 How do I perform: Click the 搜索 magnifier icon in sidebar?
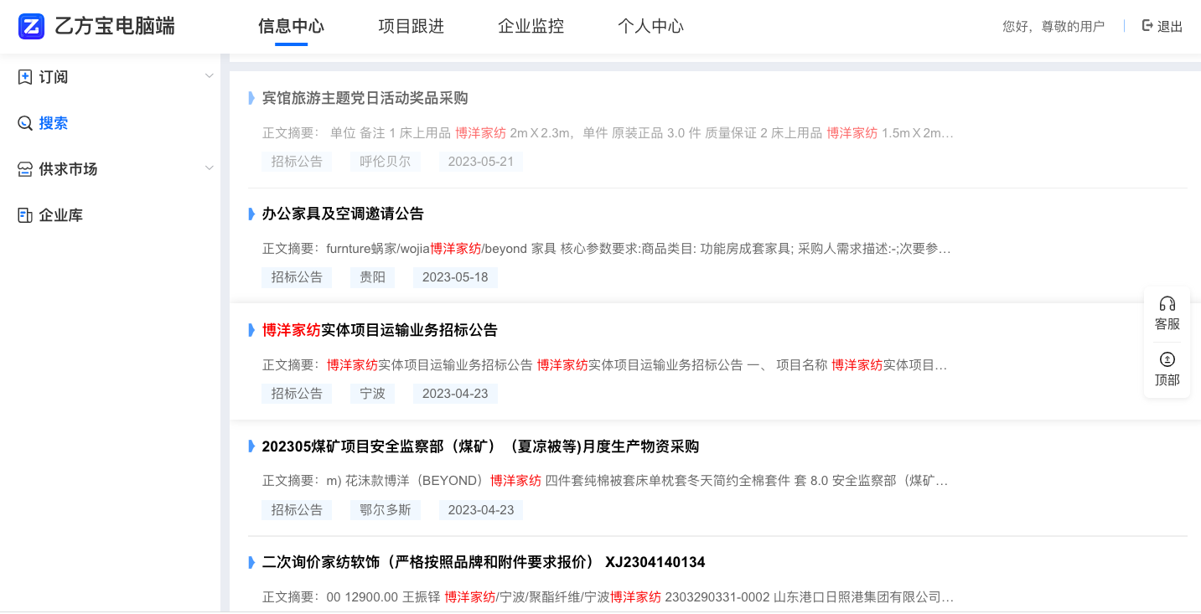pyautogui.click(x=25, y=123)
